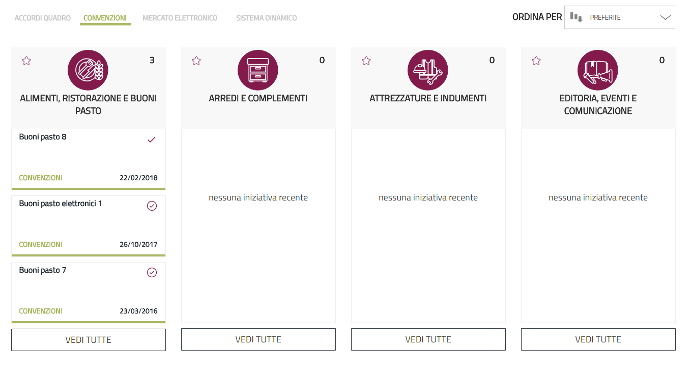Star the Attrezzature e Indumenti category
The height and width of the screenshot is (376, 691).
tap(366, 61)
